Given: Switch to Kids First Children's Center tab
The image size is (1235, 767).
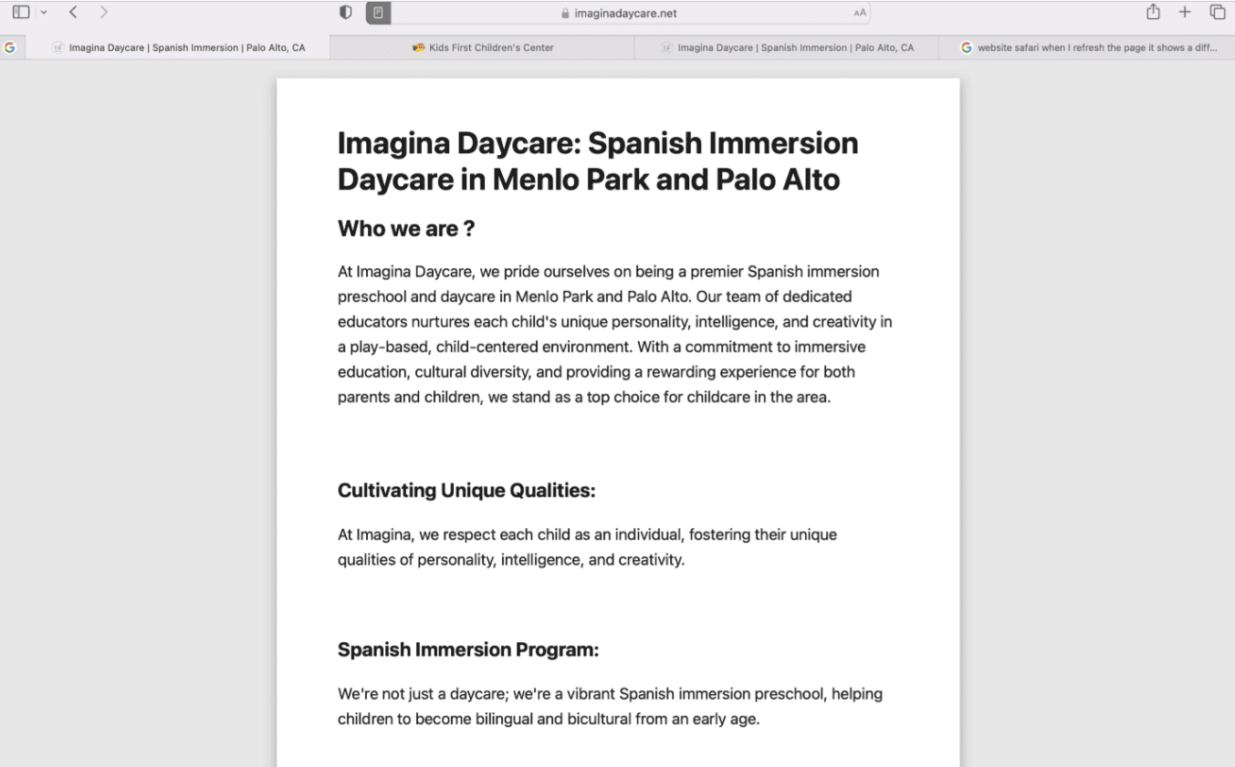Looking at the screenshot, I should (482, 47).
